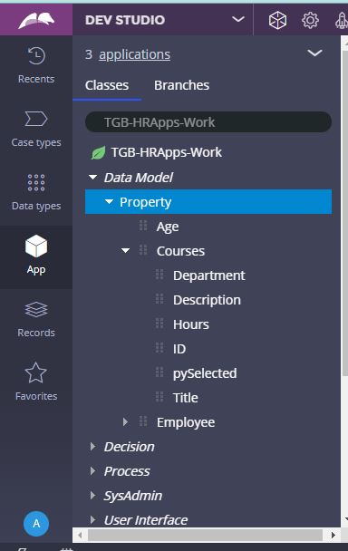Click the SysAdmin label

[133, 496]
